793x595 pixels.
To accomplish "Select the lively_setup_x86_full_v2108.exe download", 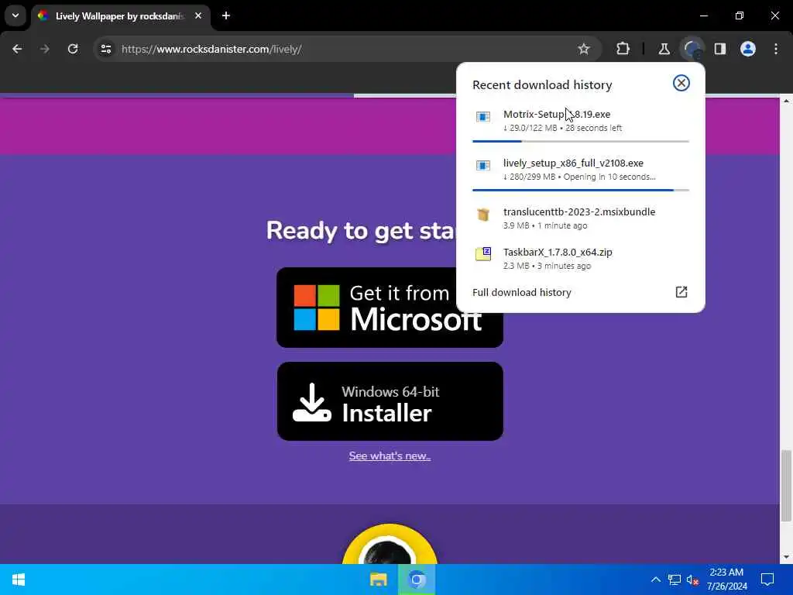I will [581, 170].
